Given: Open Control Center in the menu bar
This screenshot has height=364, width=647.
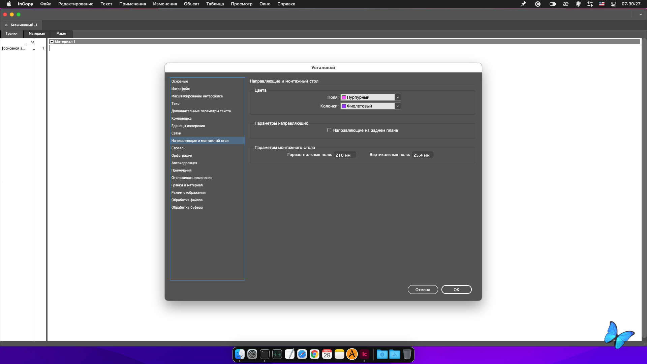Looking at the screenshot, I should click(x=614, y=4).
